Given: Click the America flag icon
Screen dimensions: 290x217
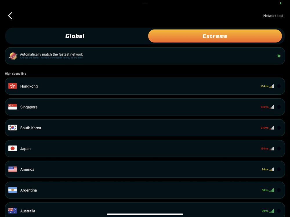Looking at the screenshot, I should (x=12, y=169).
